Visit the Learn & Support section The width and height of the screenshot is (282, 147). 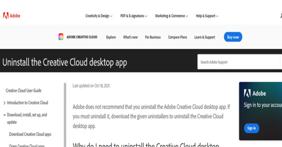(205, 37)
